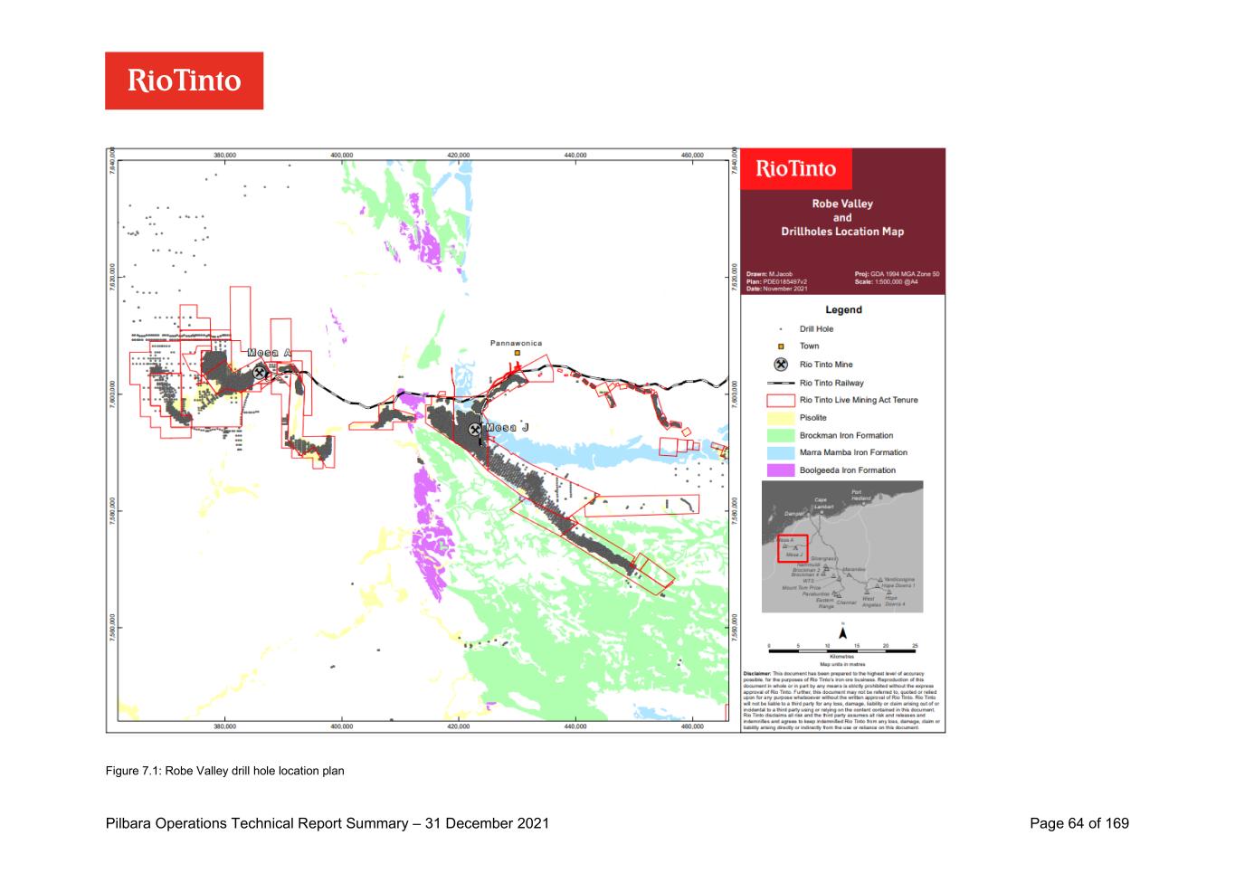Click the Pisolite yellow legend swatch
Image resolution: width=1235 pixels, height=873 pixels.
pyautogui.click(x=781, y=418)
